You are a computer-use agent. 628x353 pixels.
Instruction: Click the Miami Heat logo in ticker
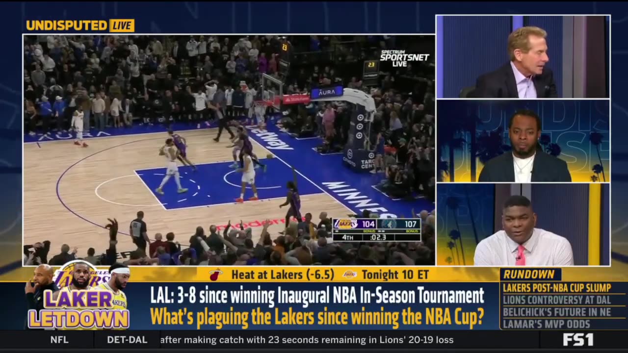pyautogui.click(x=215, y=275)
